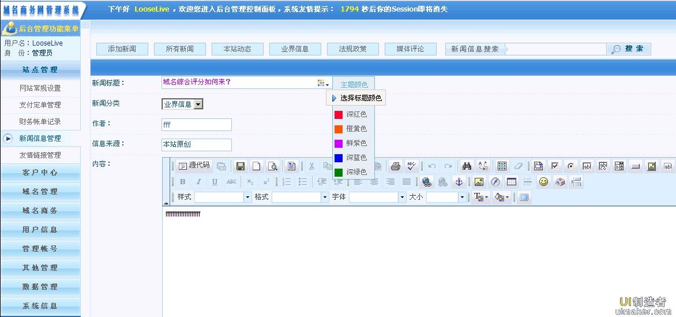The image size is (676, 317).
Task: Insert an anchor using the anchor icon
Action: [x=459, y=182]
